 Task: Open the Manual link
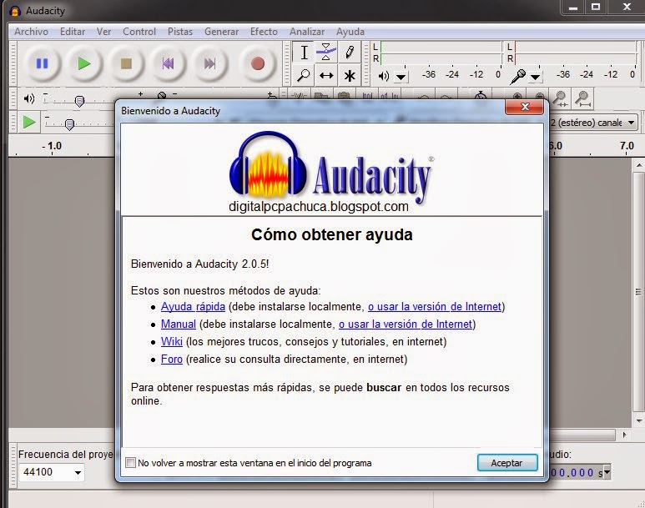(x=178, y=324)
